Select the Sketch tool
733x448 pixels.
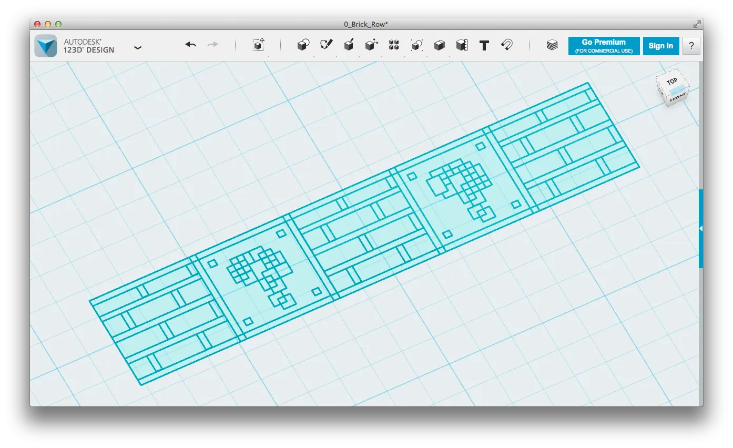point(326,45)
